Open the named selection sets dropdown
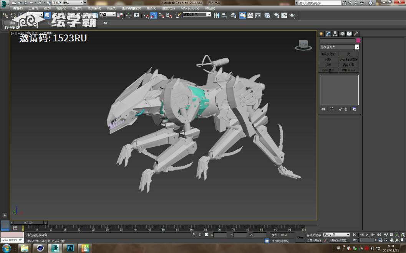 coord(209,15)
